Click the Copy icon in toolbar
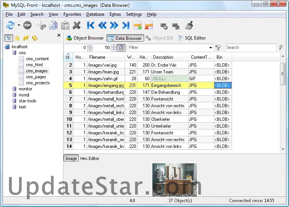 tap(53, 25)
